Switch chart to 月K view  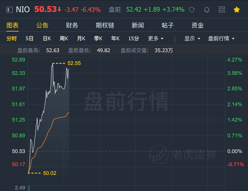pos(81,38)
